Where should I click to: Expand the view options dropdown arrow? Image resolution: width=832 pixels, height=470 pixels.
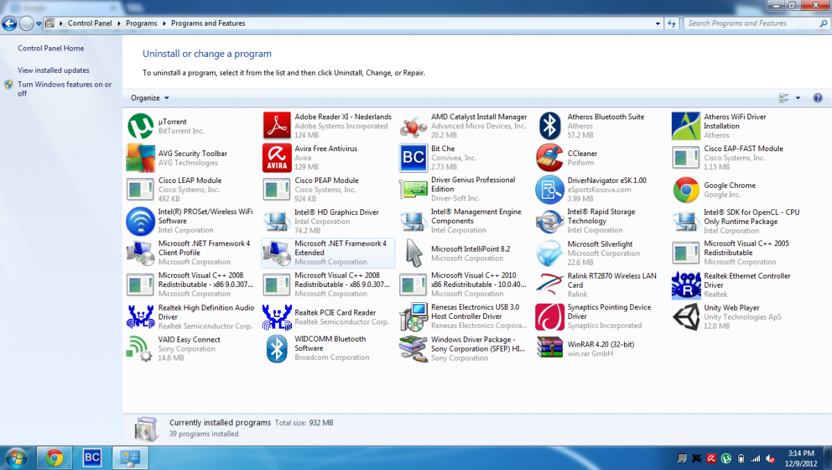[x=798, y=98]
